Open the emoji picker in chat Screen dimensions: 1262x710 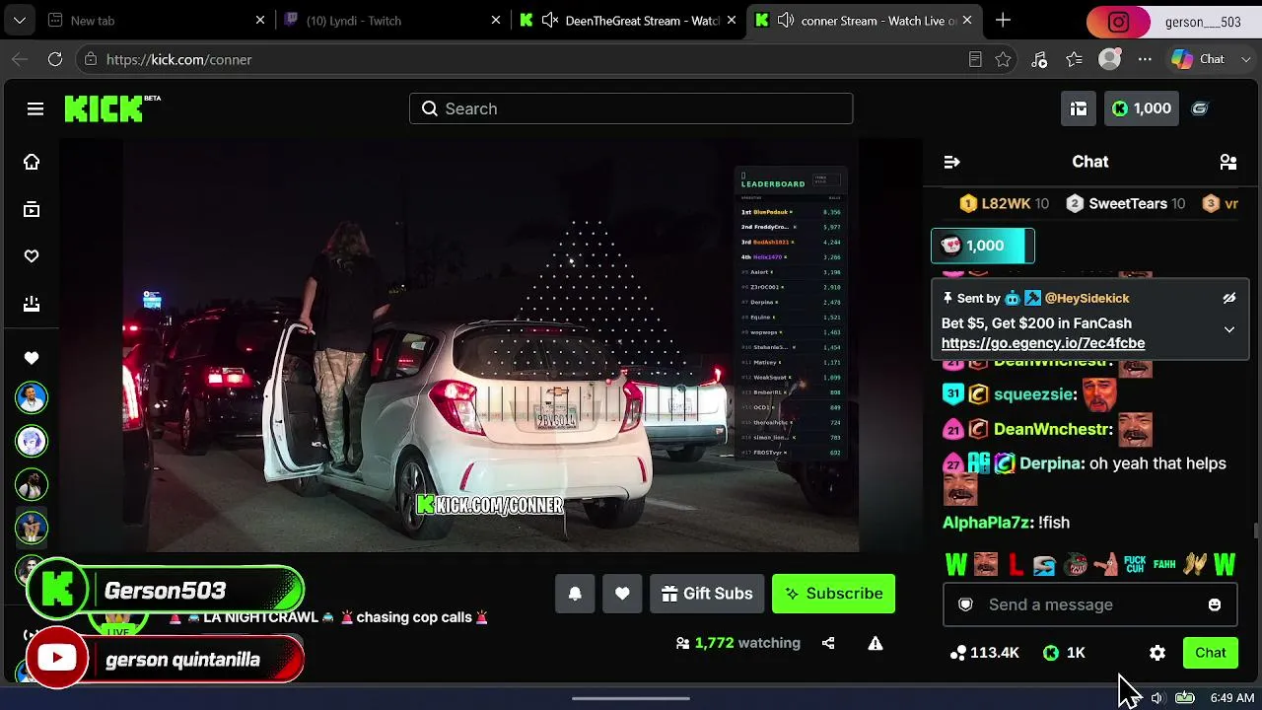pos(1215,604)
